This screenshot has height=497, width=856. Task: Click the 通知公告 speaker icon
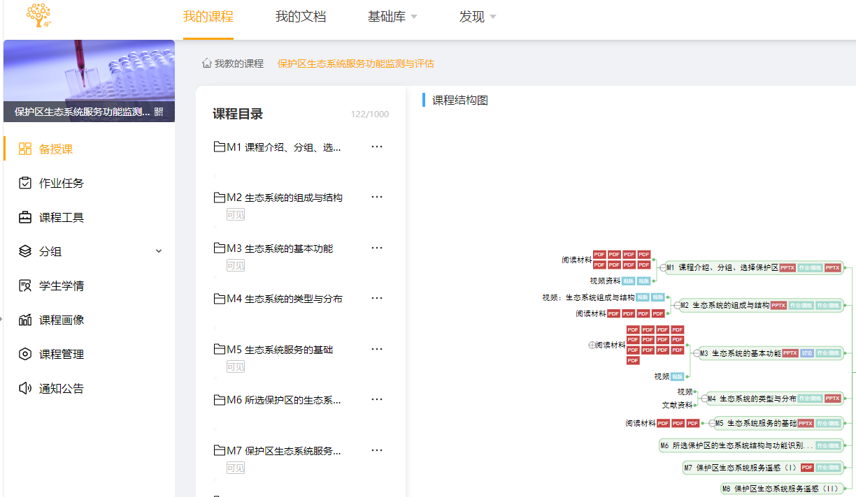(x=25, y=388)
